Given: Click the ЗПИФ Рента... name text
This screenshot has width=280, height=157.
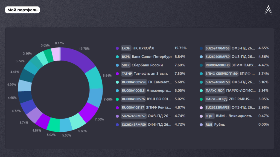Looking at the screenshot, I should (159, 107).
